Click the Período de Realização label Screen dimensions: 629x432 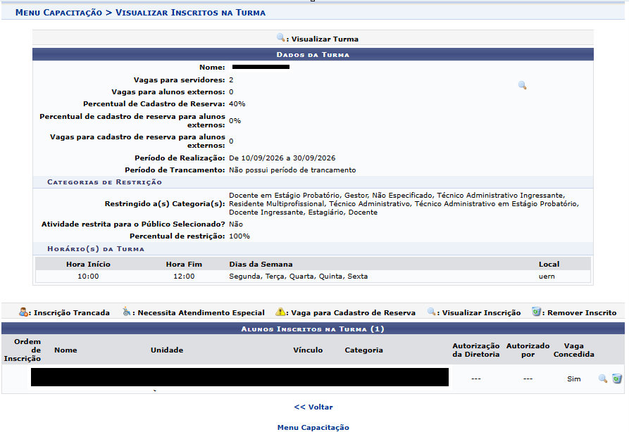180,158
